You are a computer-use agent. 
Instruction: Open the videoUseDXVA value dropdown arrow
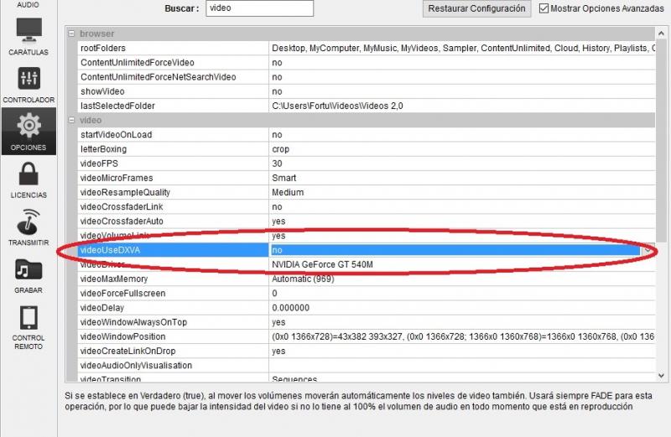(x=648, y=250)
